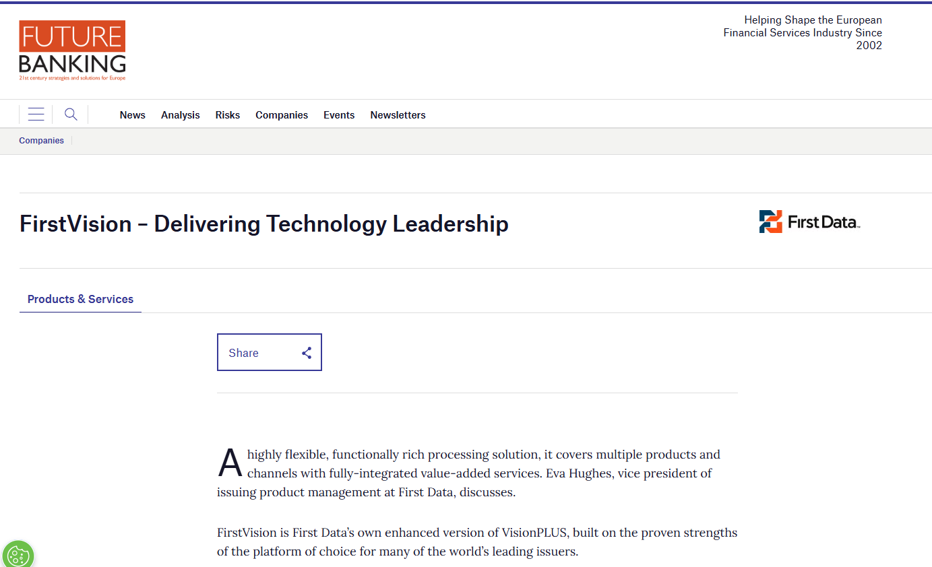Click the FirstVision article headline
Viewport: 932px width, 567px height.
coord(264,224)
